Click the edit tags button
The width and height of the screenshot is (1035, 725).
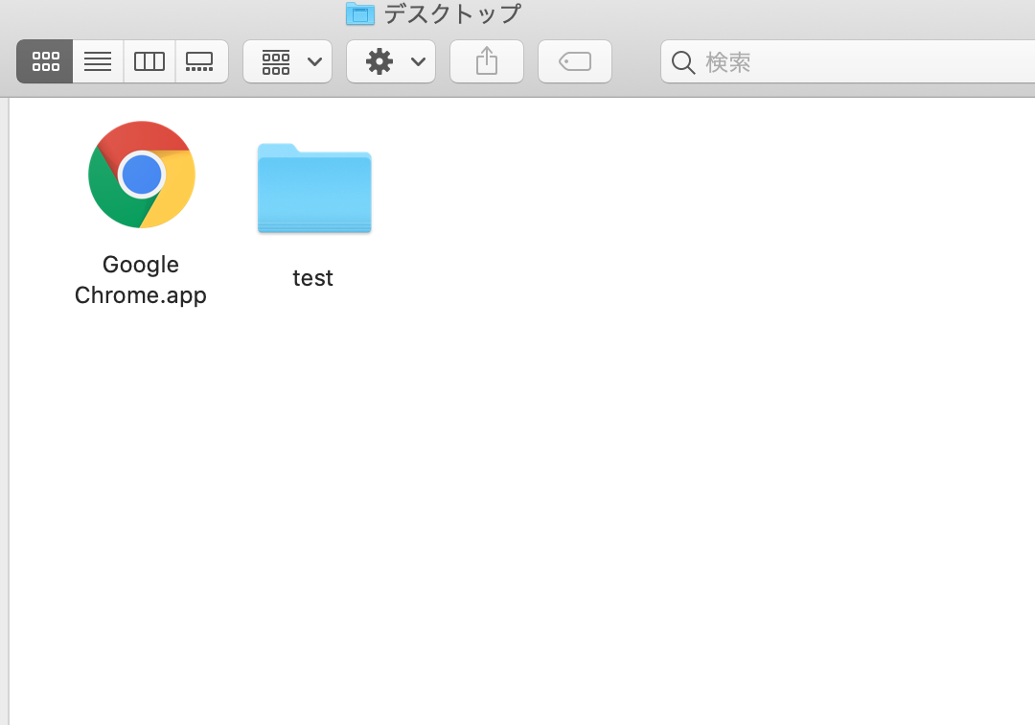(575, 61)
